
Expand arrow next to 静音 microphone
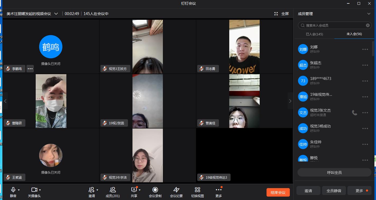[19, 190]
